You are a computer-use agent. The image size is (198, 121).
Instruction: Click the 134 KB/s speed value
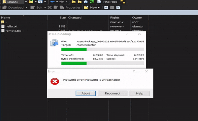click(139, 59)
